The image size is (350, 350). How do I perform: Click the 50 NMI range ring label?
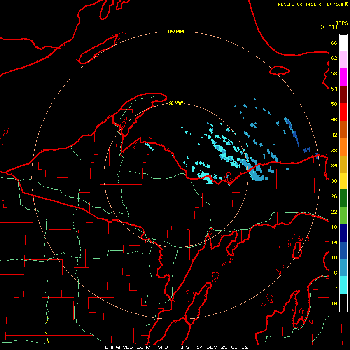176,103
